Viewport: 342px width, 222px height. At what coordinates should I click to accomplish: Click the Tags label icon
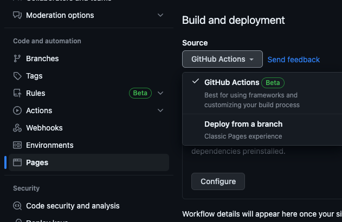click(17, 76)
